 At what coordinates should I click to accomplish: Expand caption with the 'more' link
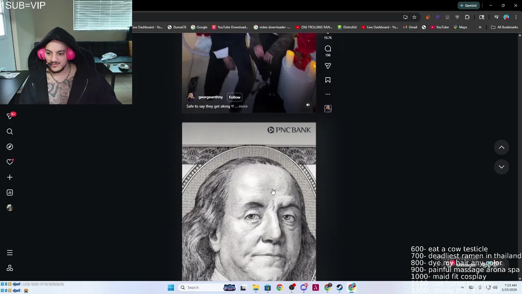click(x=243, y=106)
